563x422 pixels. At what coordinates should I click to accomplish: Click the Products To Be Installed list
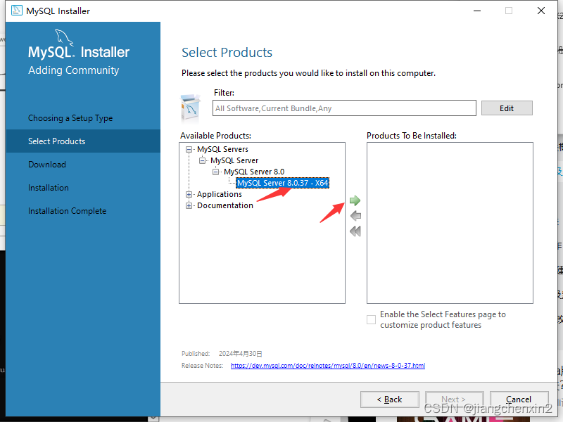coord(450,223)
